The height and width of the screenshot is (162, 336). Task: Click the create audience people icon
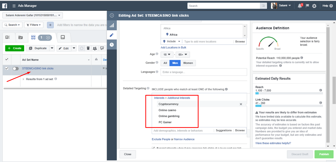coord(95,48)
